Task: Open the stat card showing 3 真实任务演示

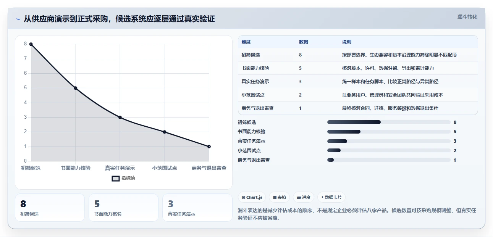Action: point(197,208)
